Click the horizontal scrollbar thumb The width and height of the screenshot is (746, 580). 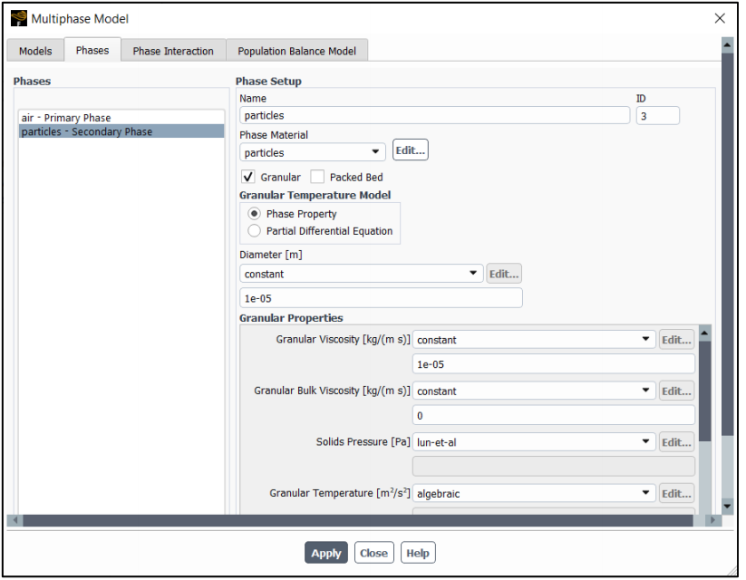pyautogui.click(x=358, y=520)
